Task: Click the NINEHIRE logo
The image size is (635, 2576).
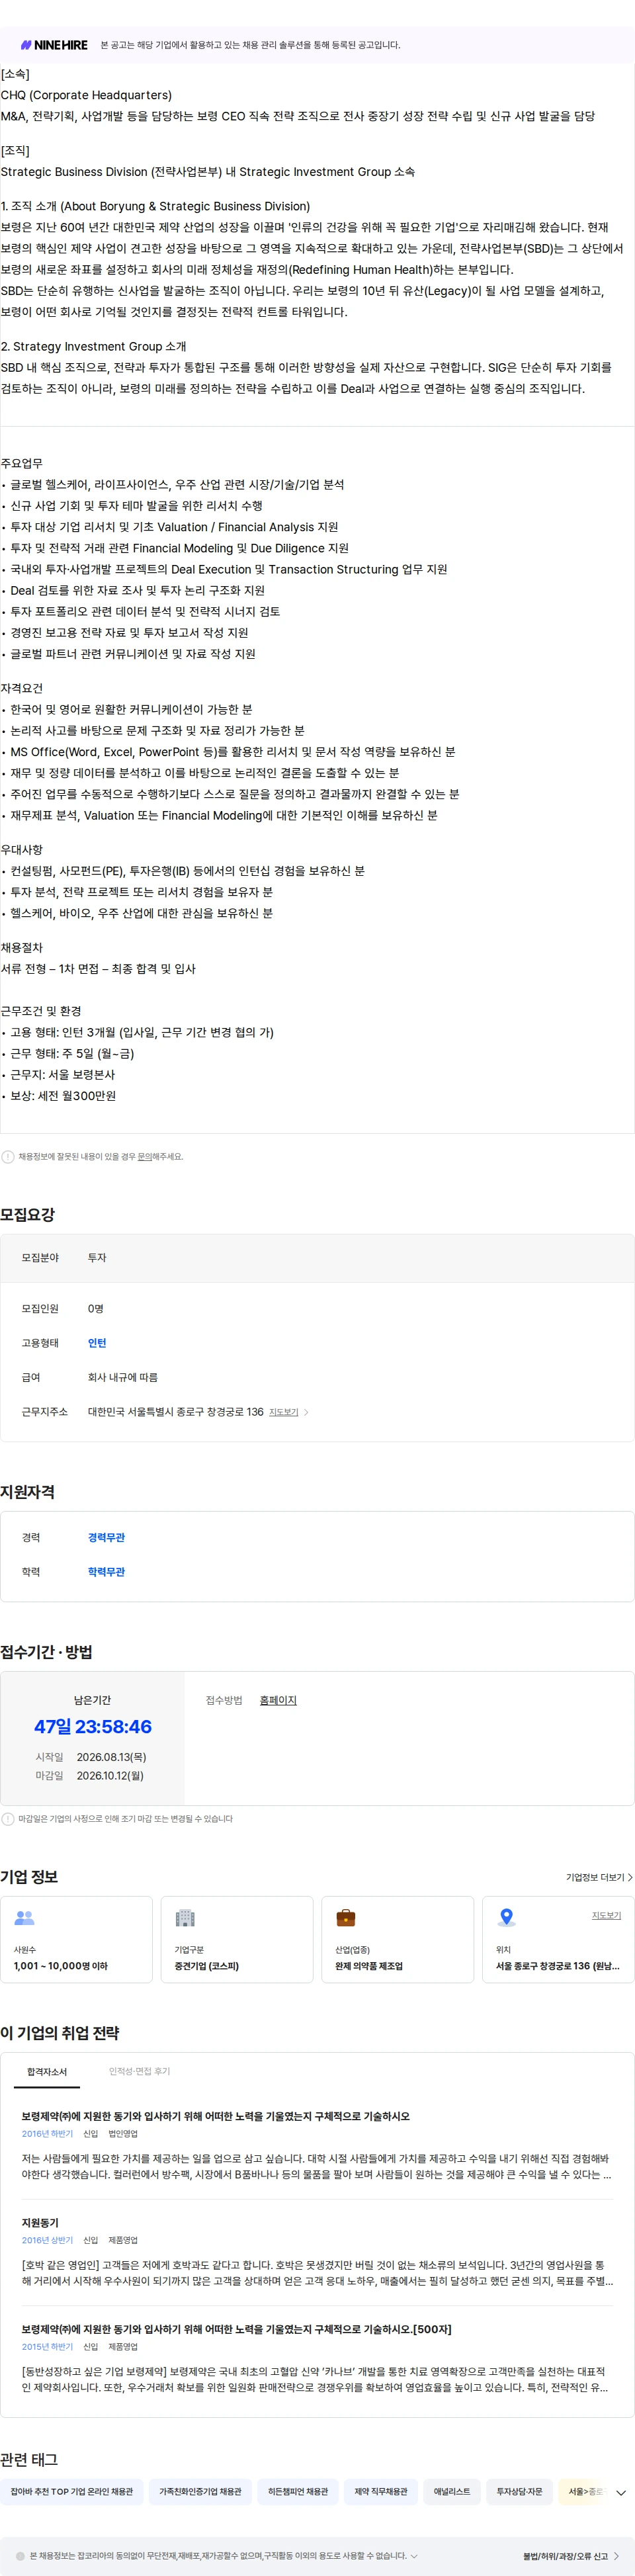Action: pos(54,45)
